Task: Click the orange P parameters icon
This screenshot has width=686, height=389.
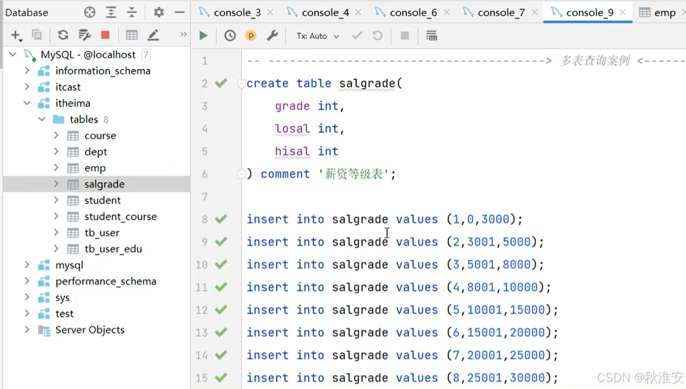Action: [x=251, y=36]
